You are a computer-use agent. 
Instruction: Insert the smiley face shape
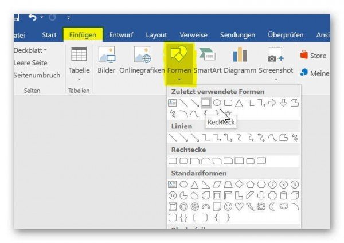pos(228,206)
